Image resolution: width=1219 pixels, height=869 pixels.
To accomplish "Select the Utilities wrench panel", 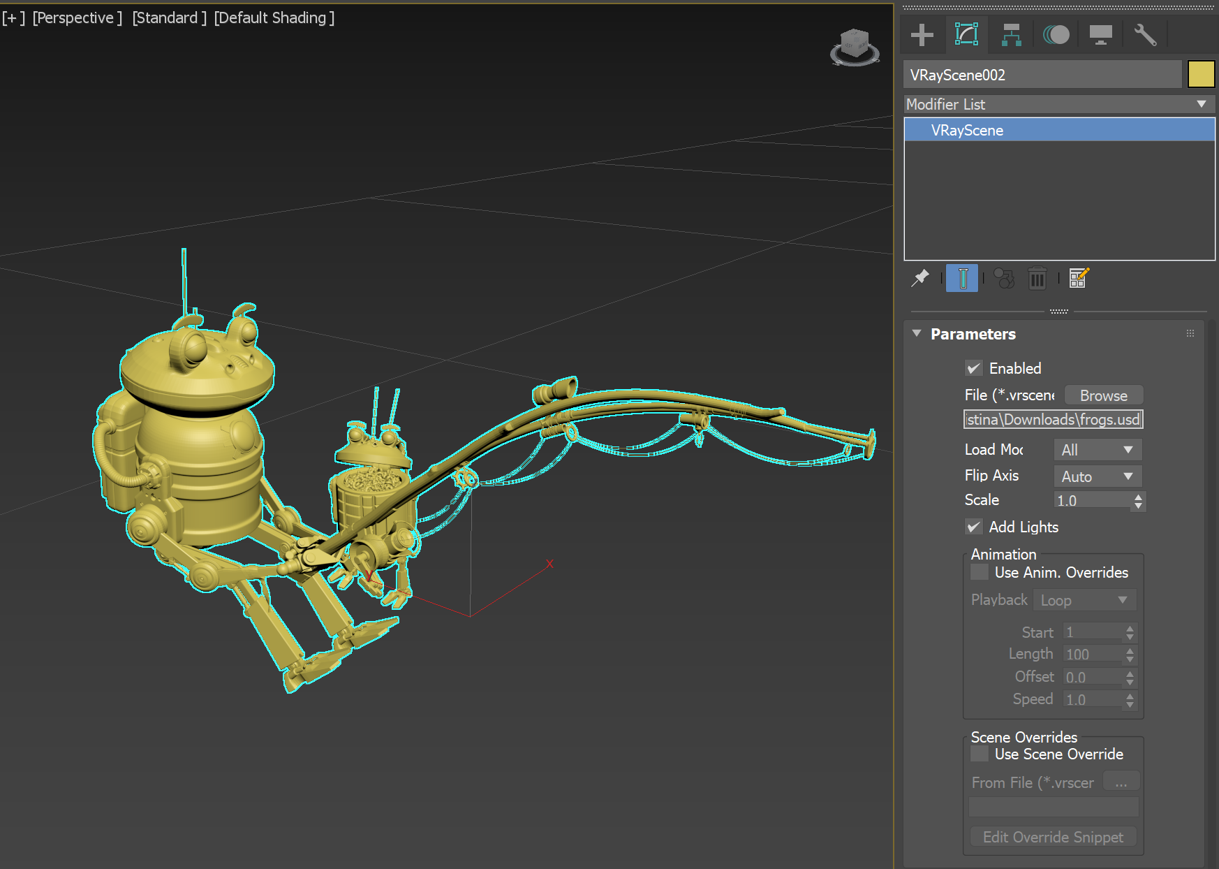I will coord(1145,34).
